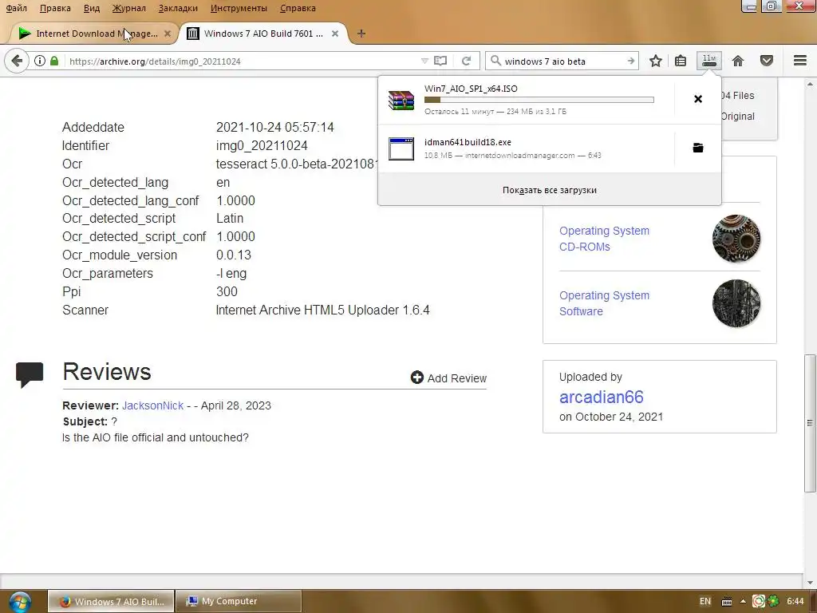Focus the URL address field
Screen dimensions: 817x613
tap(243, 61)
